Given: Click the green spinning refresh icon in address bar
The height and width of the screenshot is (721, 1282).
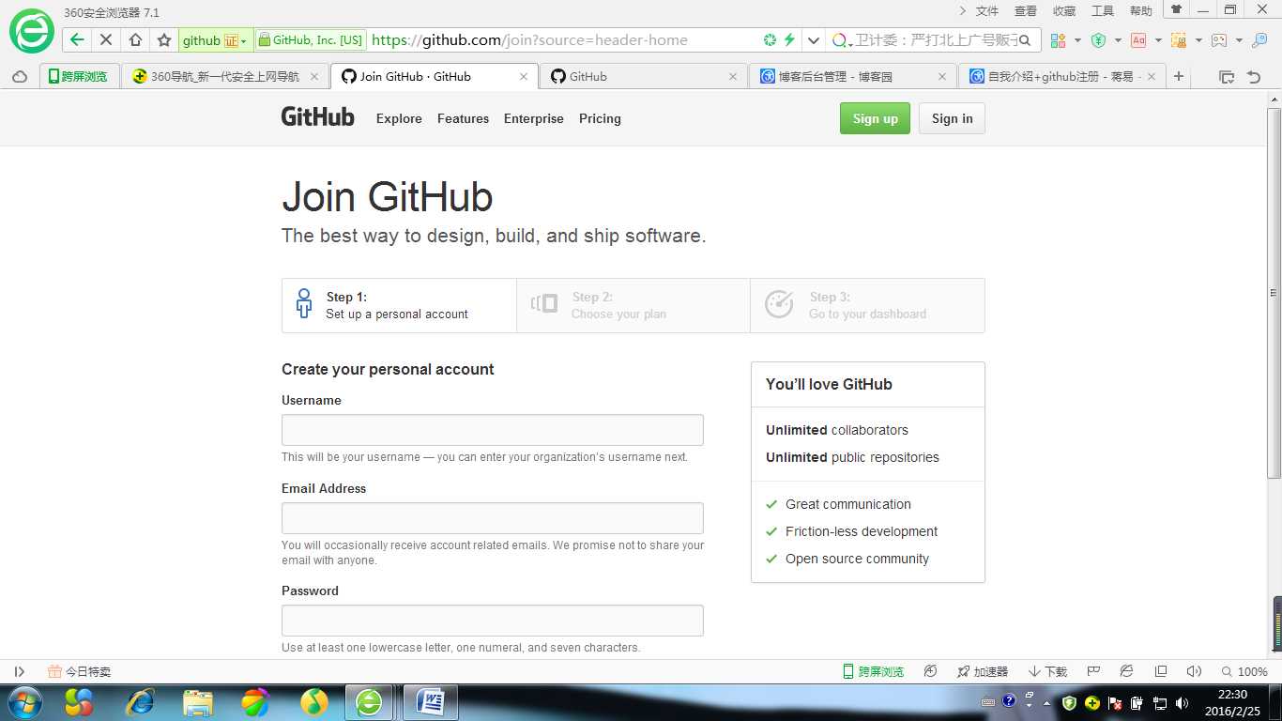Looking at the screenshot, I should 770,40.
